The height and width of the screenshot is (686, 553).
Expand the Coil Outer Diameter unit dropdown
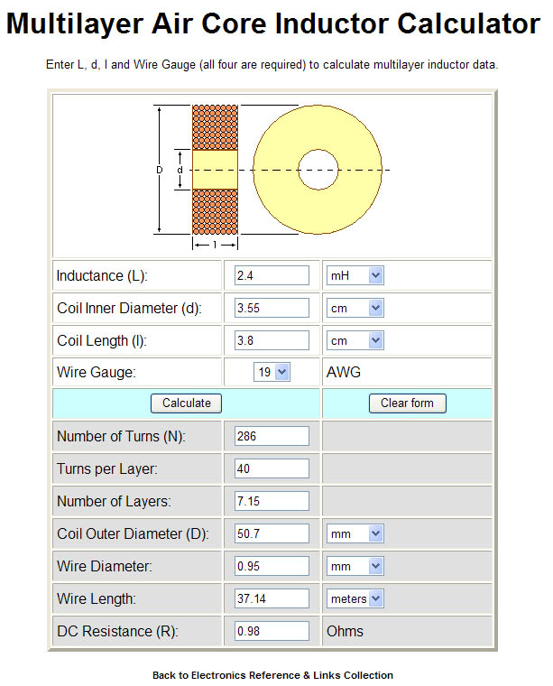[x=355, y=533]
